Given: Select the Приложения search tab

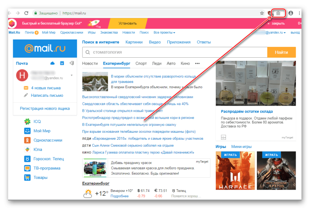Looking at the screenshot, I should [179, 42].
